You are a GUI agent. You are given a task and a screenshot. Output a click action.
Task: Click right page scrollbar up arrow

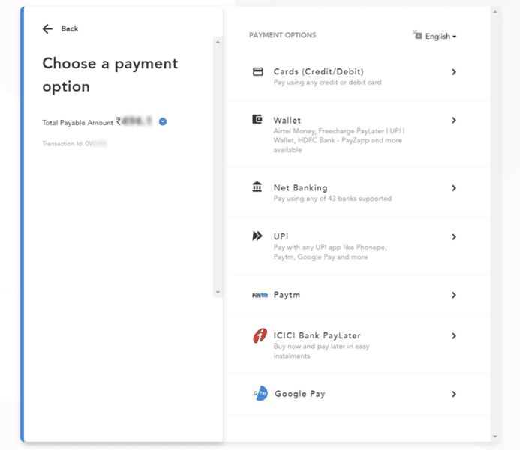click(x=494, y=12)
